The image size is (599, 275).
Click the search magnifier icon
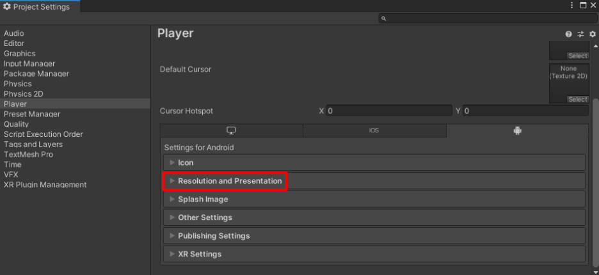click(384, 19)
